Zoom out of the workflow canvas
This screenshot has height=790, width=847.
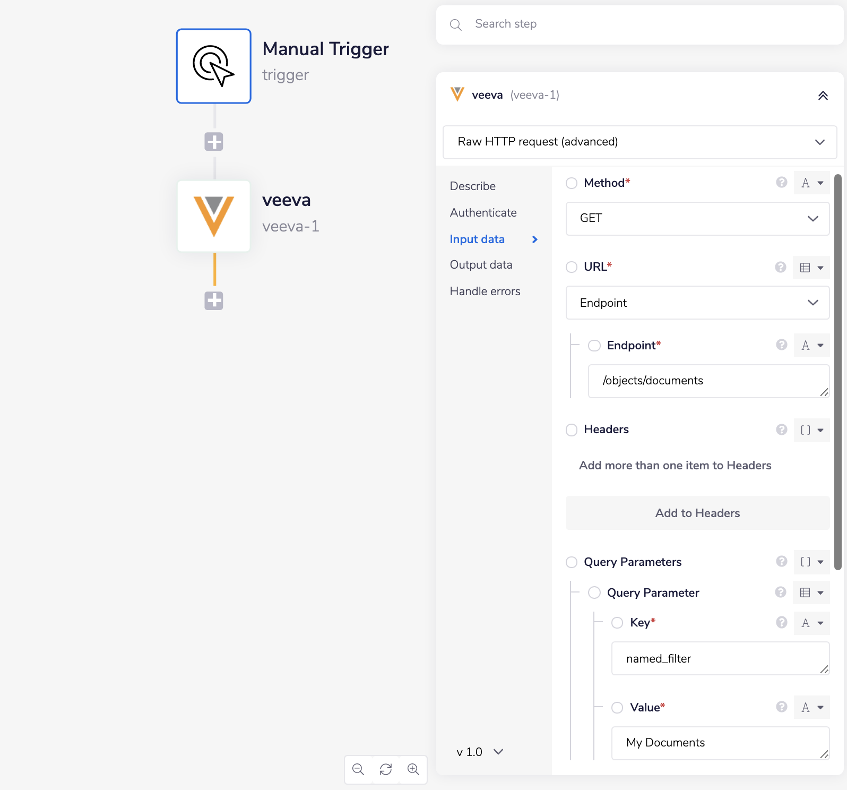(358, 769)
